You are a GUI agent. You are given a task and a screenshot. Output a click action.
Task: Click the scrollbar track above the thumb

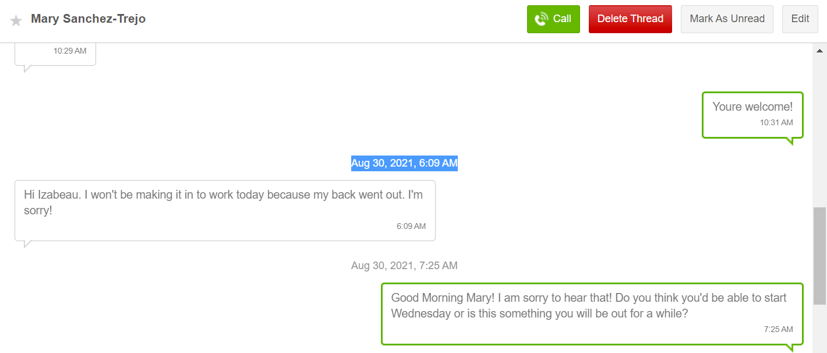(x=819, y=128)
